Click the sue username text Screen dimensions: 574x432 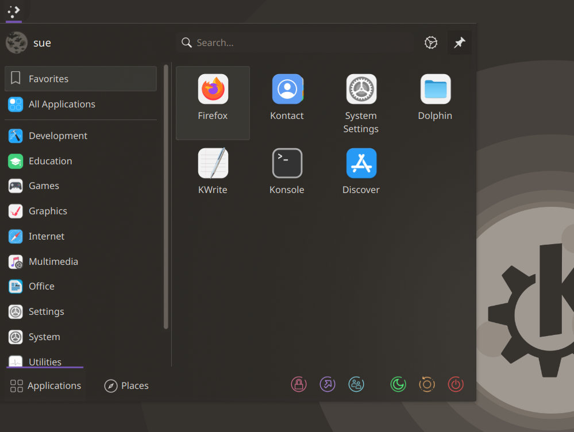pyautogui.click(x=42, y=43)
